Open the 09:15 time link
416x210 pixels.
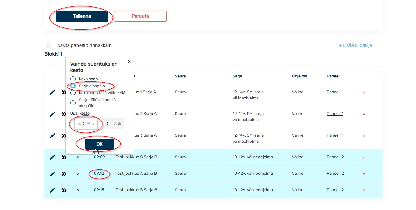tap(99, 190)
